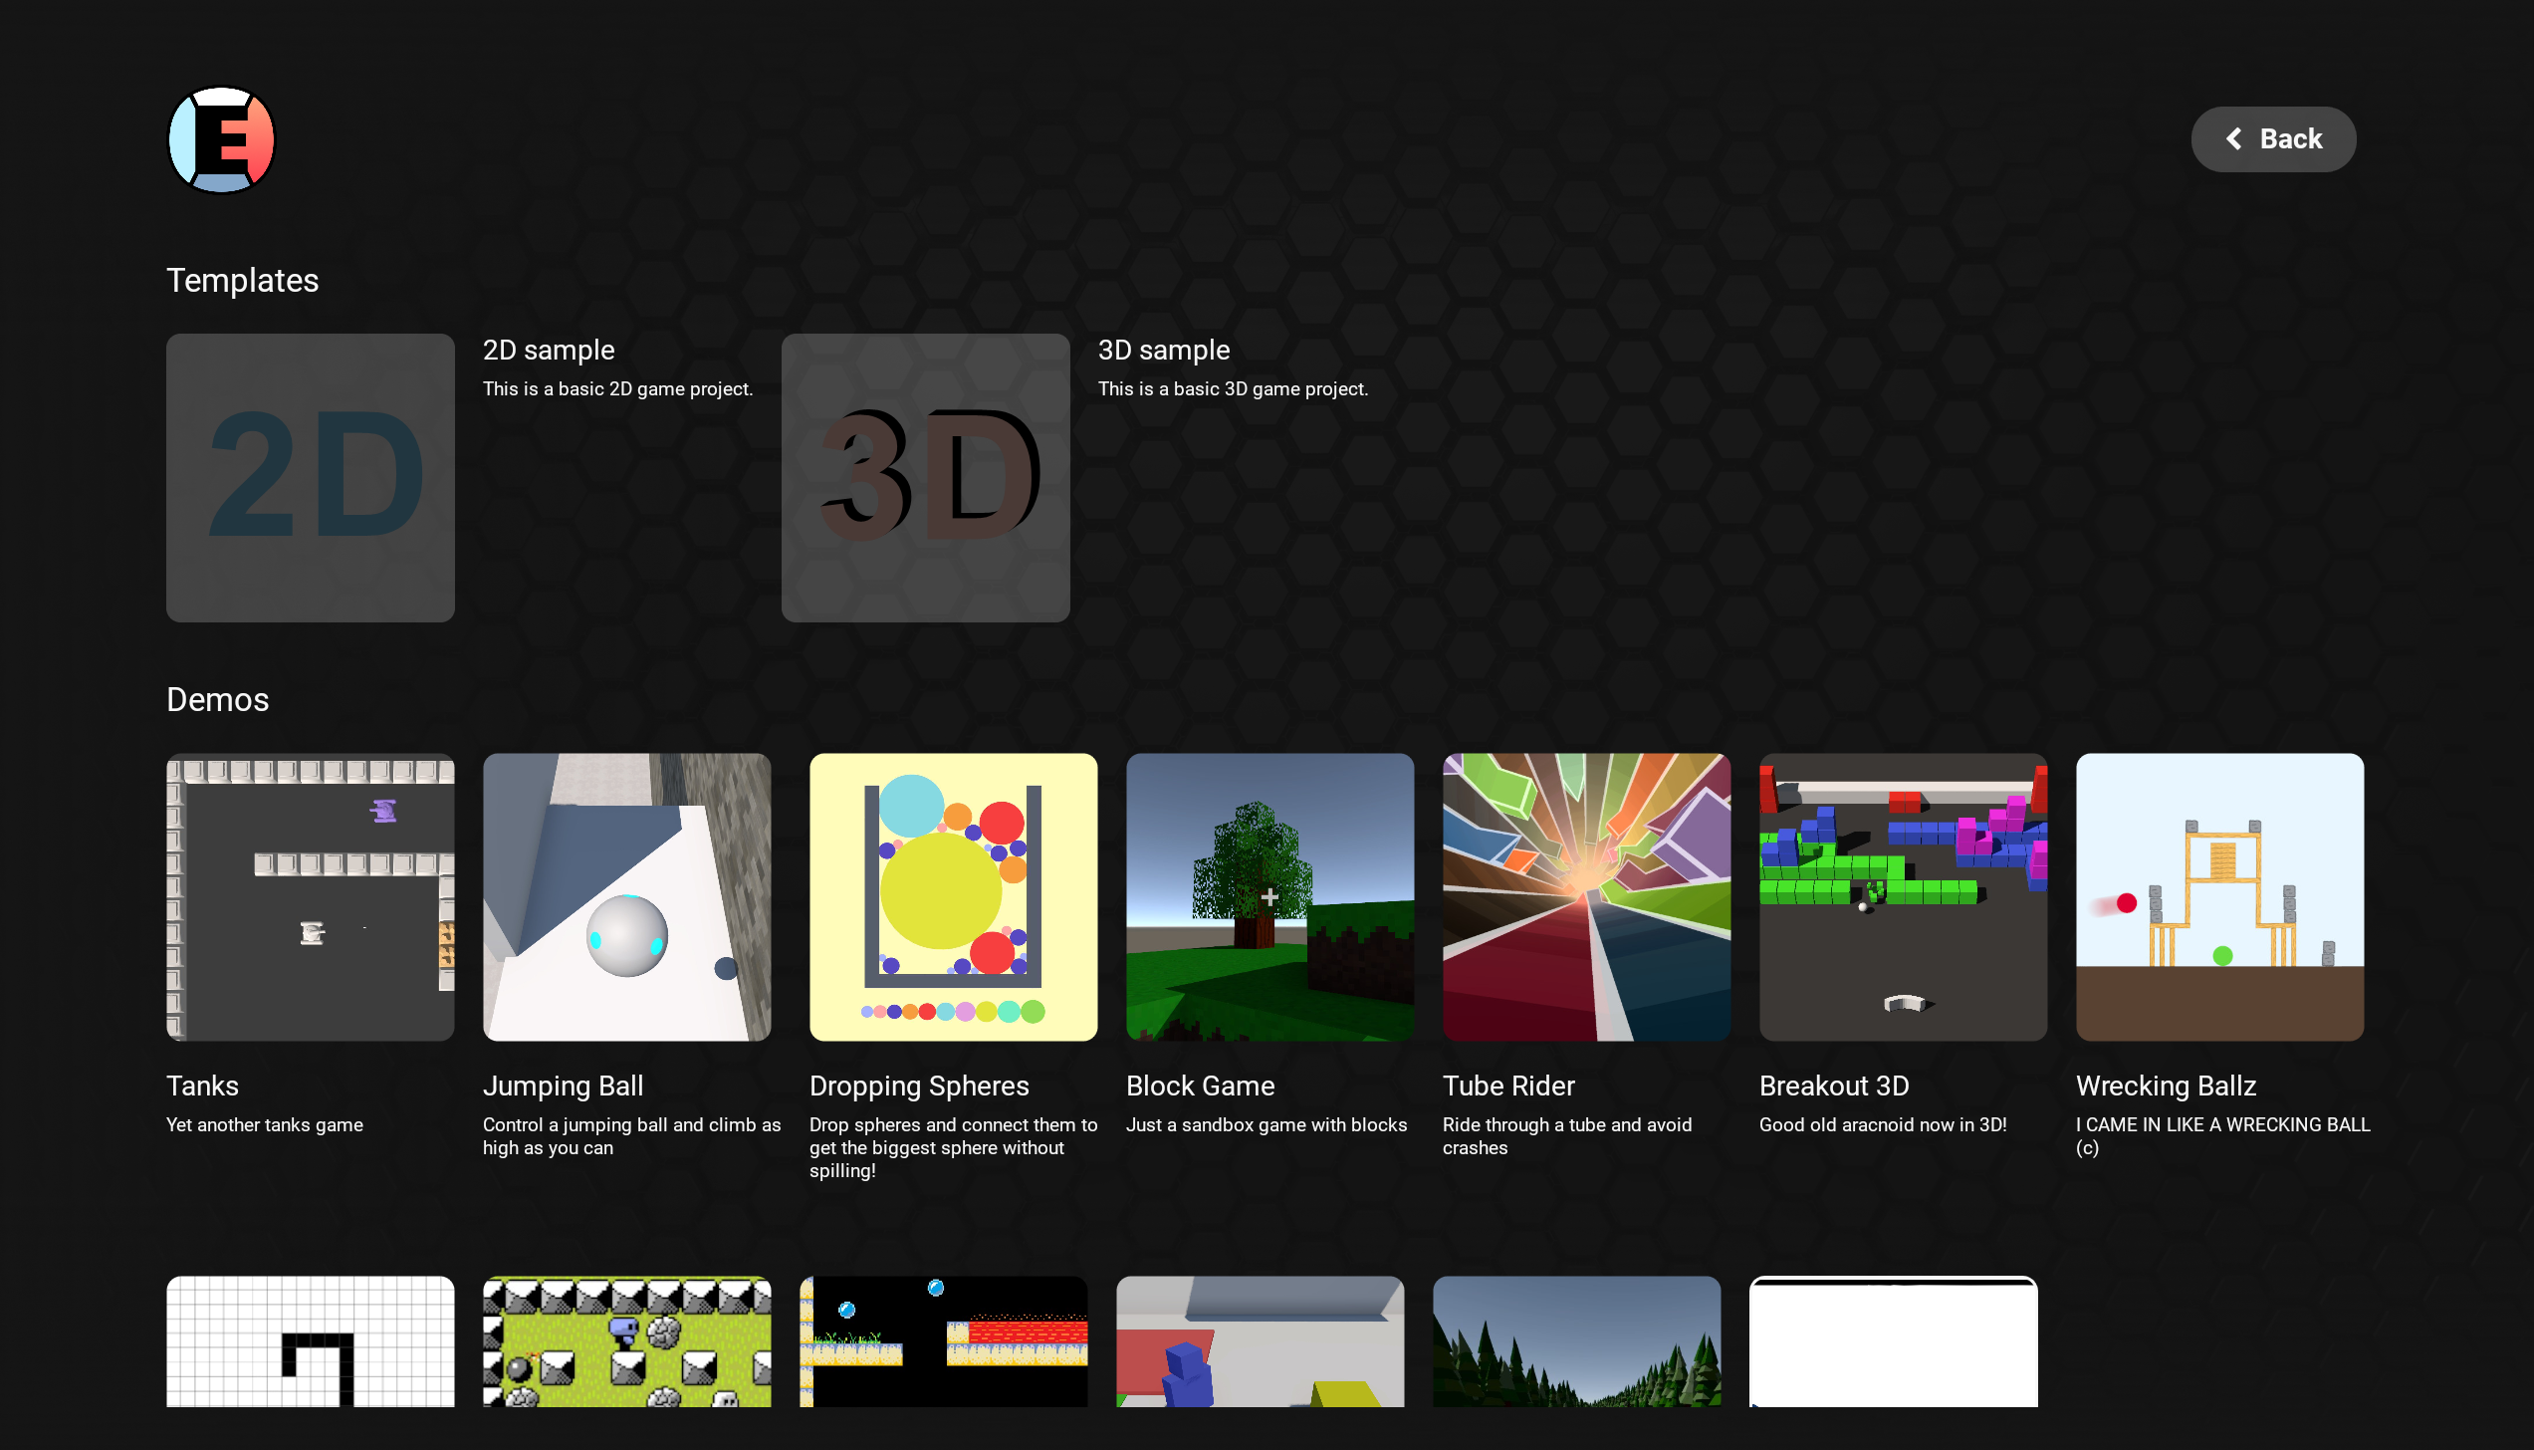2534x1450 pixels.
Task: Select the 3D sample title text
Action: coord(1163,351)
